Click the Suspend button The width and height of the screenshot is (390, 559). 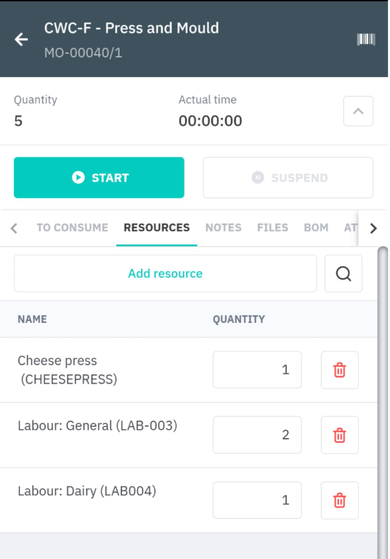click(x=288, y=178)
